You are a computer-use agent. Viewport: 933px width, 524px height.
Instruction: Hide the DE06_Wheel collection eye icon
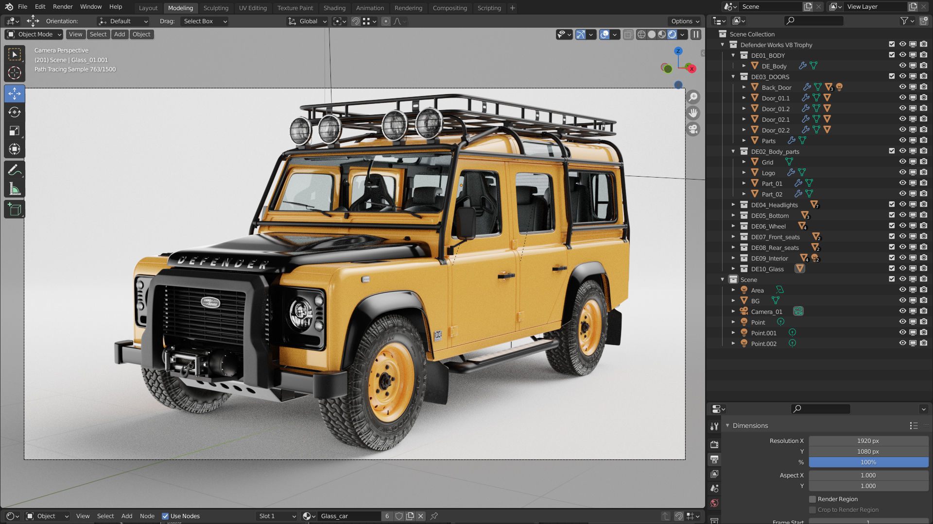click(902, 226)
